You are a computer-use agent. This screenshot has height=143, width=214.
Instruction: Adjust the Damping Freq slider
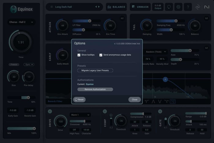(171, 21)
